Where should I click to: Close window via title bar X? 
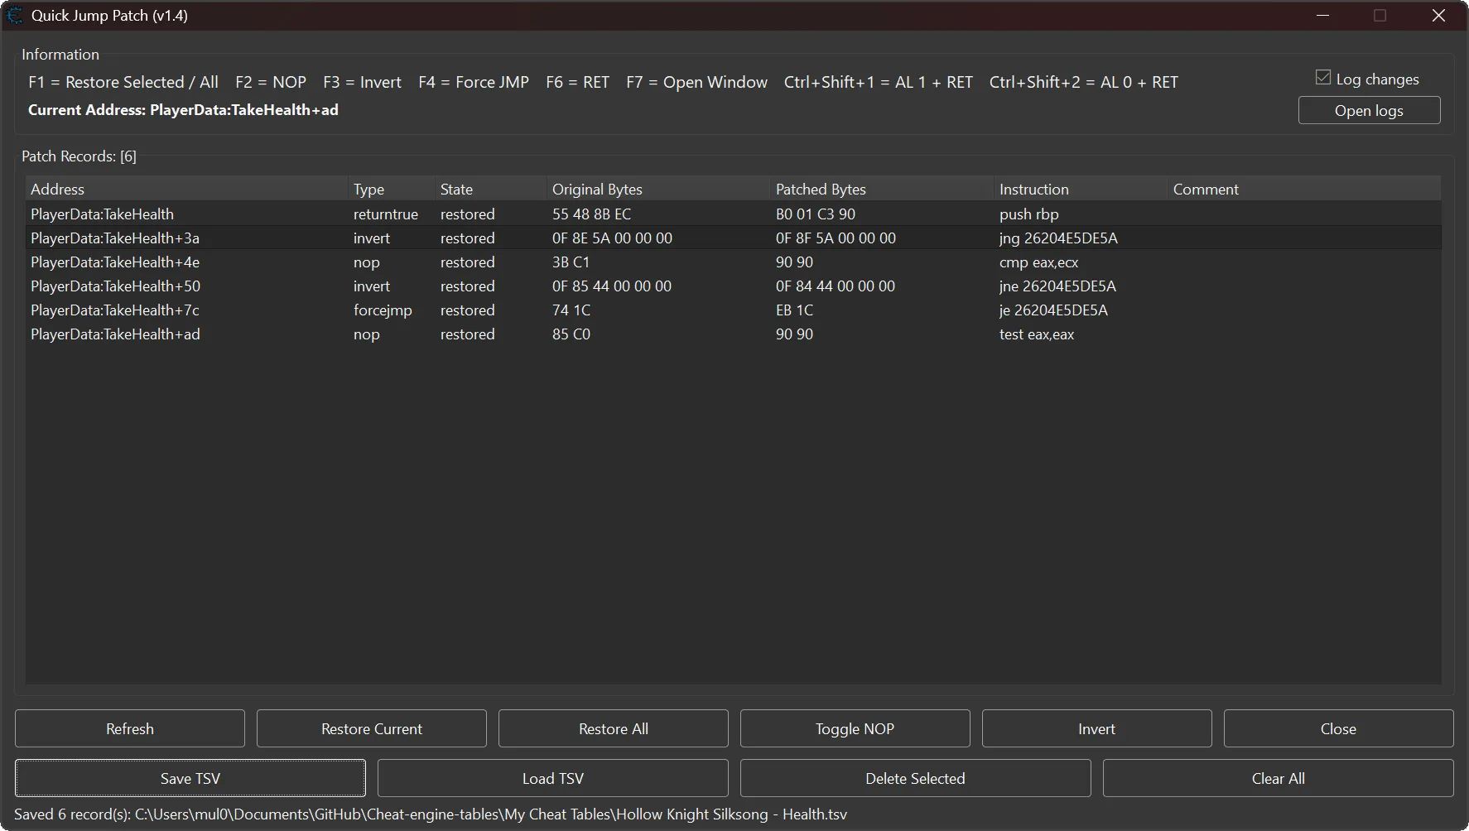(x=1439, y=16)
